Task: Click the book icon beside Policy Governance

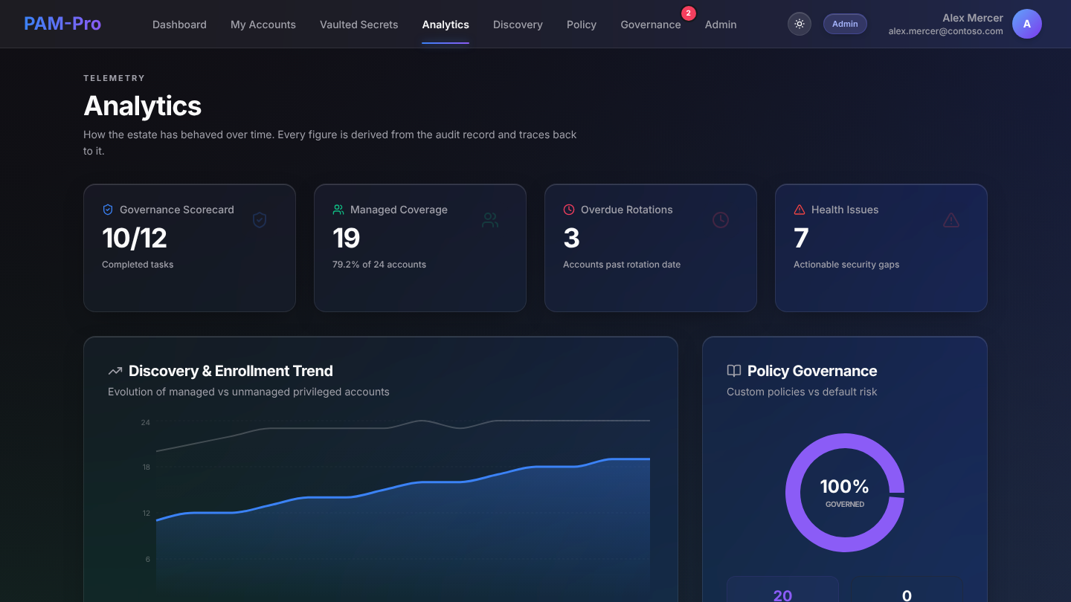Action: (734, 371)
